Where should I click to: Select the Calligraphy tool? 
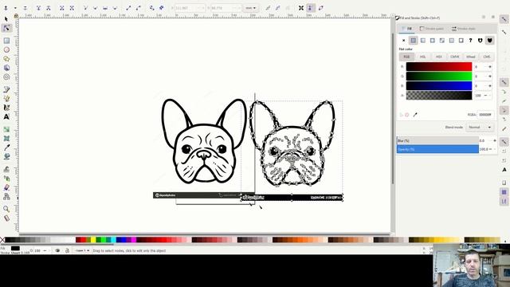point(6,108)
